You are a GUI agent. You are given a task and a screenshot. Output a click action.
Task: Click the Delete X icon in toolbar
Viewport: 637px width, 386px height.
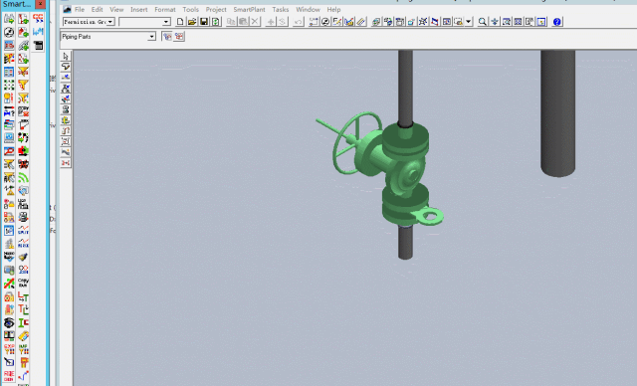255,22
